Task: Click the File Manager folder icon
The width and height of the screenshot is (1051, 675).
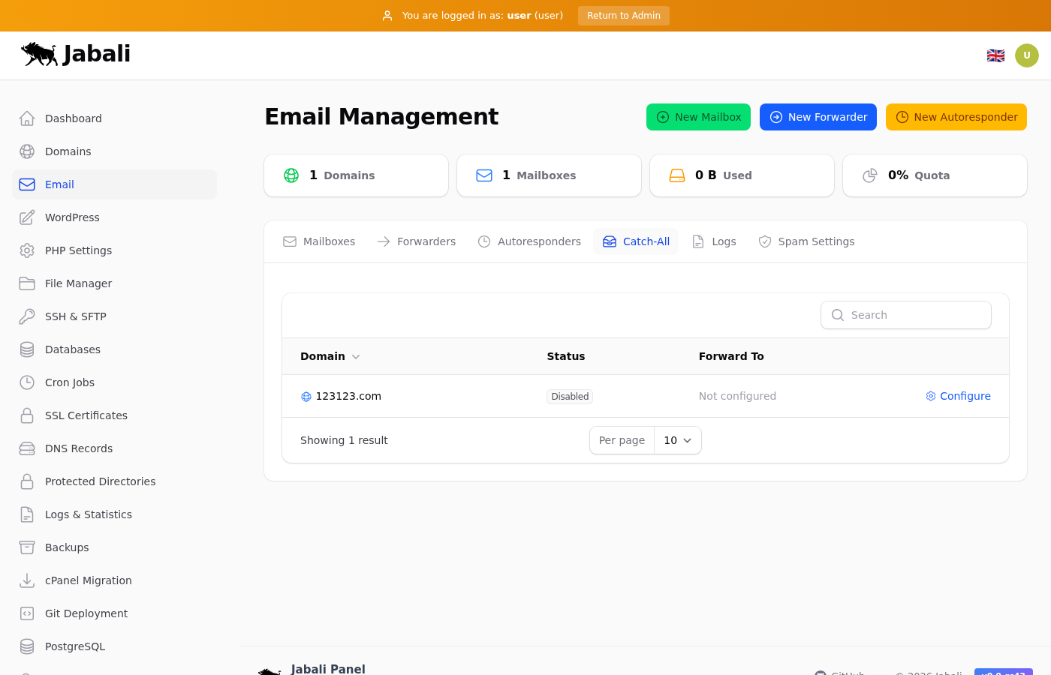Action: [27, 283]
